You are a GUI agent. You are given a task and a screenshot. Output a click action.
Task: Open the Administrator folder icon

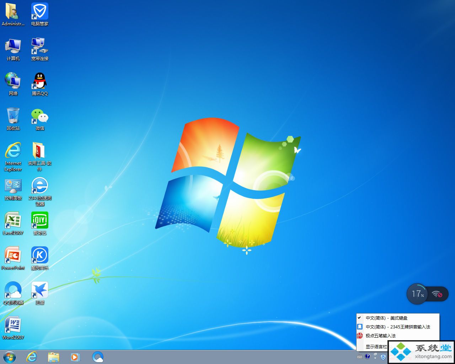coord(13,15)
